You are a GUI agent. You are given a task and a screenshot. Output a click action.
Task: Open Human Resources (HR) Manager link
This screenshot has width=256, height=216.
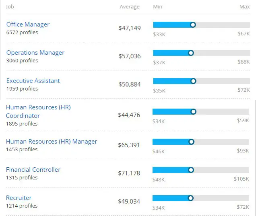[x=52, y=142]
